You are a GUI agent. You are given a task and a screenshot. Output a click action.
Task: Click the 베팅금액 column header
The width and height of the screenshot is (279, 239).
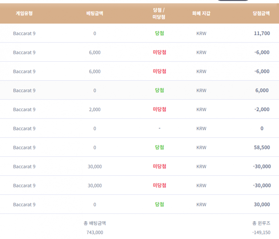click(x=95, y=13)
